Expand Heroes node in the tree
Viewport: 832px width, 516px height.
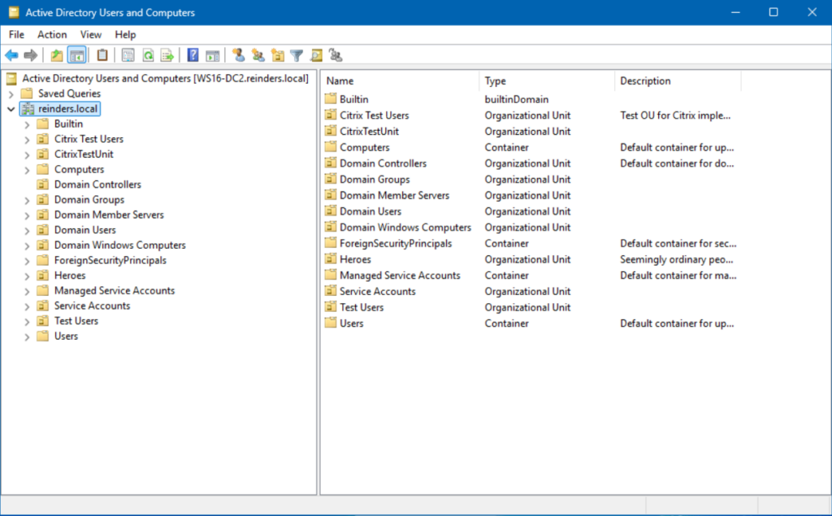coord(27,276)
